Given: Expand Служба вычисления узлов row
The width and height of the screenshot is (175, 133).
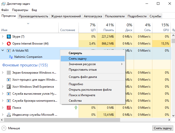Looking at the screenshot, I should coord(3,94).
